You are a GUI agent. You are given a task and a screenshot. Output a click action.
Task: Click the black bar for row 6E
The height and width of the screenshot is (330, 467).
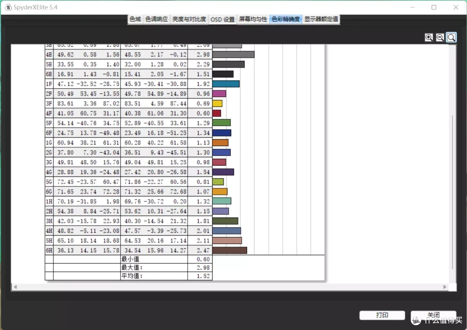point(223,74)
